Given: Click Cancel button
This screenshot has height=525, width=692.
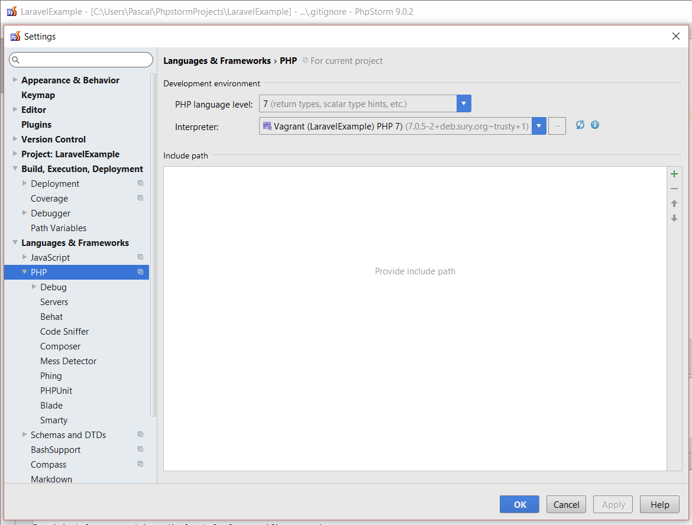Looking at the screenshot, I should click(x=566, y=504).
